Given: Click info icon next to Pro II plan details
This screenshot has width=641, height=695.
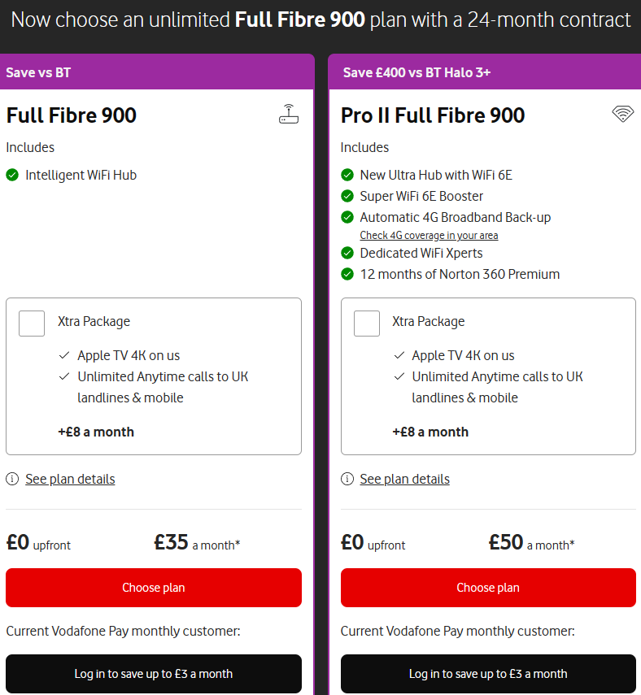Looking at the screenshot, I should pos(347,479).
